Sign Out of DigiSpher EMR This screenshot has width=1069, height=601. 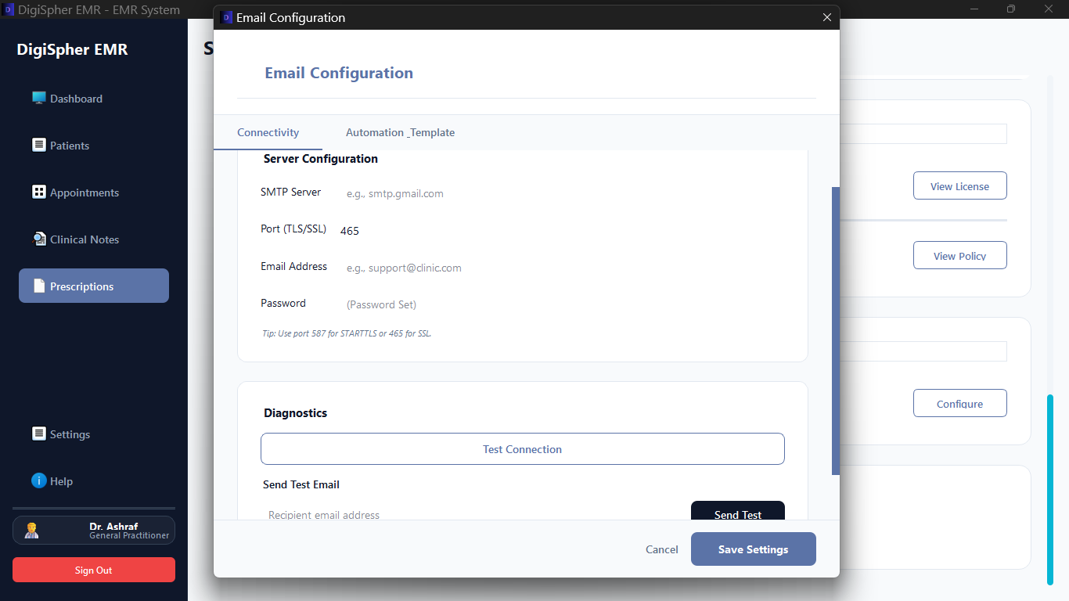click(x=93, y=570)
